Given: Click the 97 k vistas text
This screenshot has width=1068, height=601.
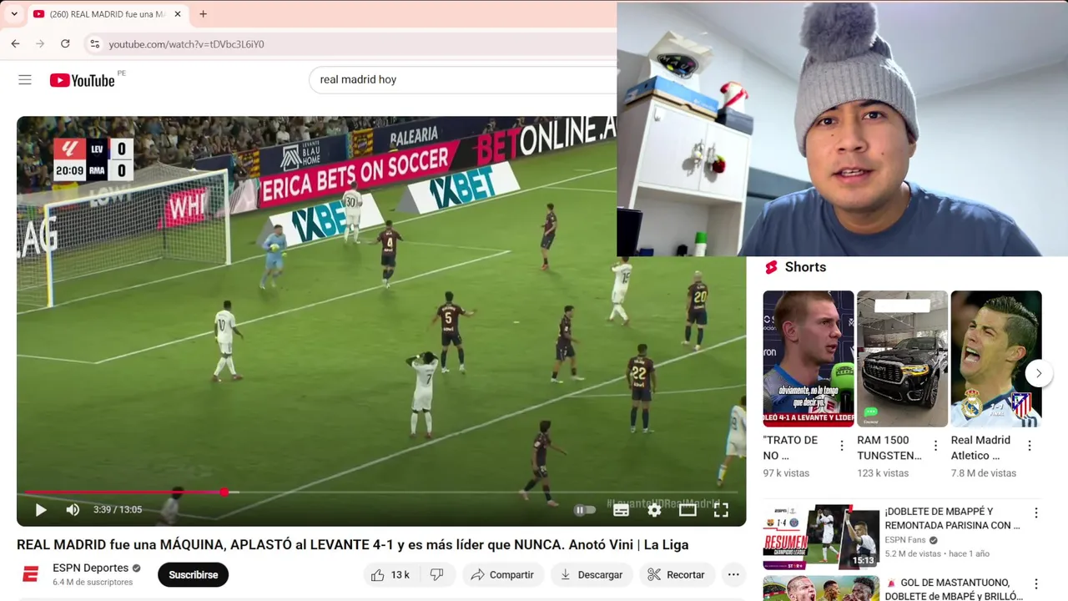Looking at the screenshot, I should click(x=786, y=473).
